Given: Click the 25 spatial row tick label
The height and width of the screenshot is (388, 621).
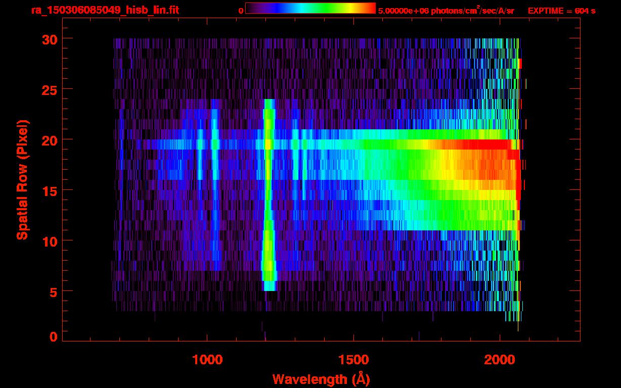Looking at the screenshot, I should [49, 89].
